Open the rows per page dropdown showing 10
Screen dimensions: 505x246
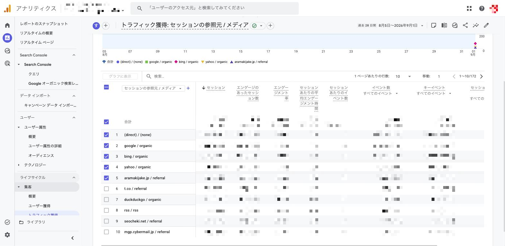(403, 76)
